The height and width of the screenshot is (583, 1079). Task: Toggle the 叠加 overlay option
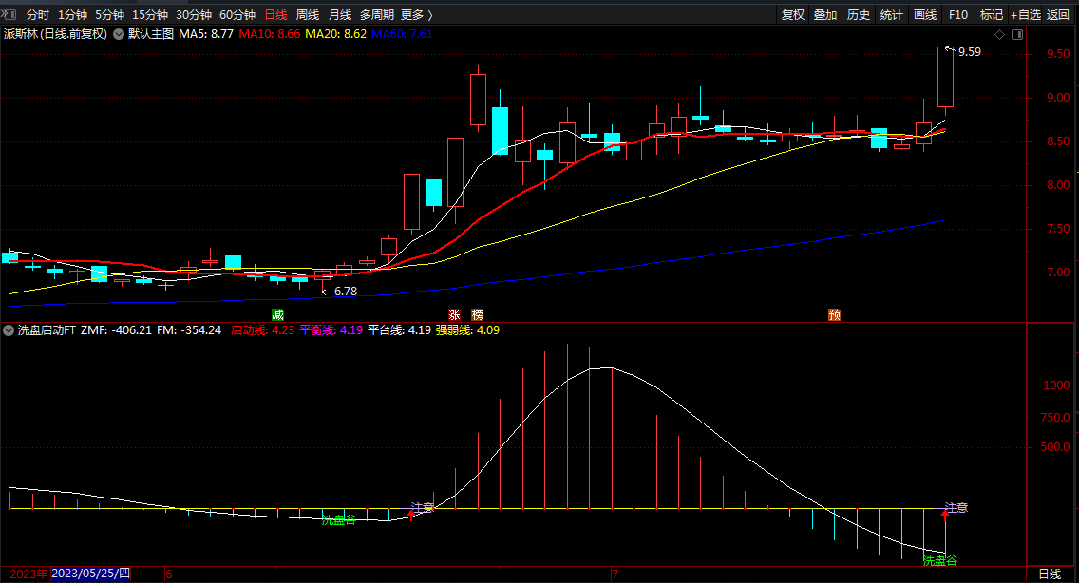825,15
